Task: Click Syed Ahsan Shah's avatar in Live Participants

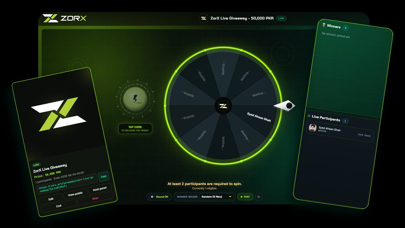Action: tap(313, 128)
